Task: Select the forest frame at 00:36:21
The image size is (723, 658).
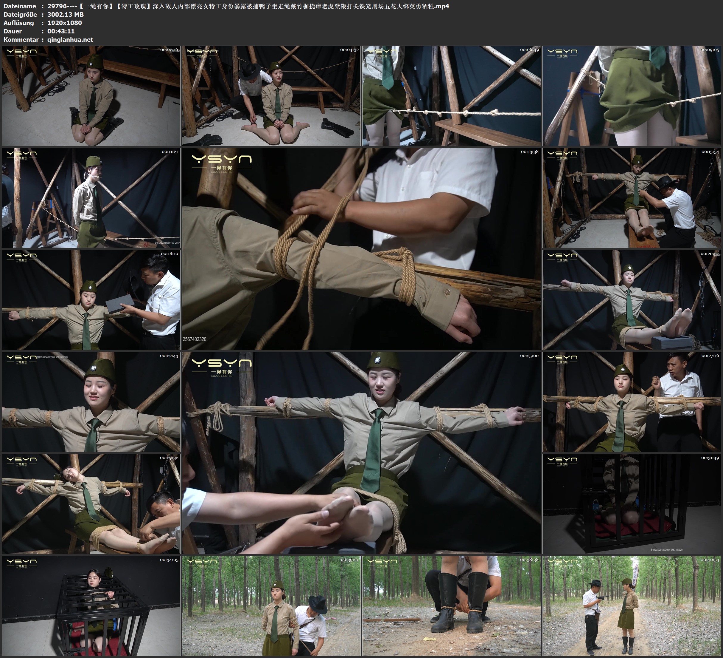Action: pos(271,606)
